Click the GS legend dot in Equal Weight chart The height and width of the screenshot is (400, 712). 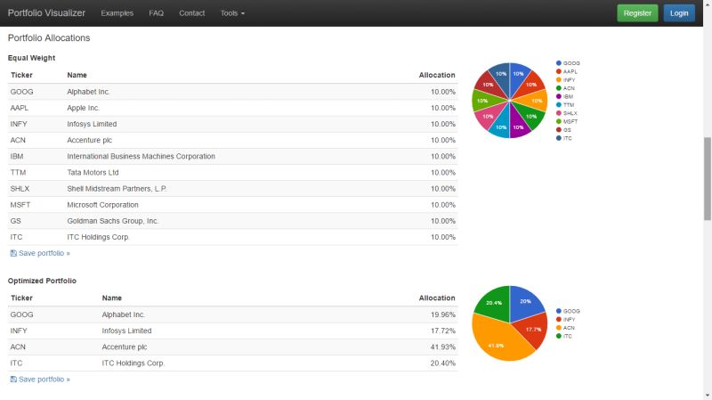point(559,129)
